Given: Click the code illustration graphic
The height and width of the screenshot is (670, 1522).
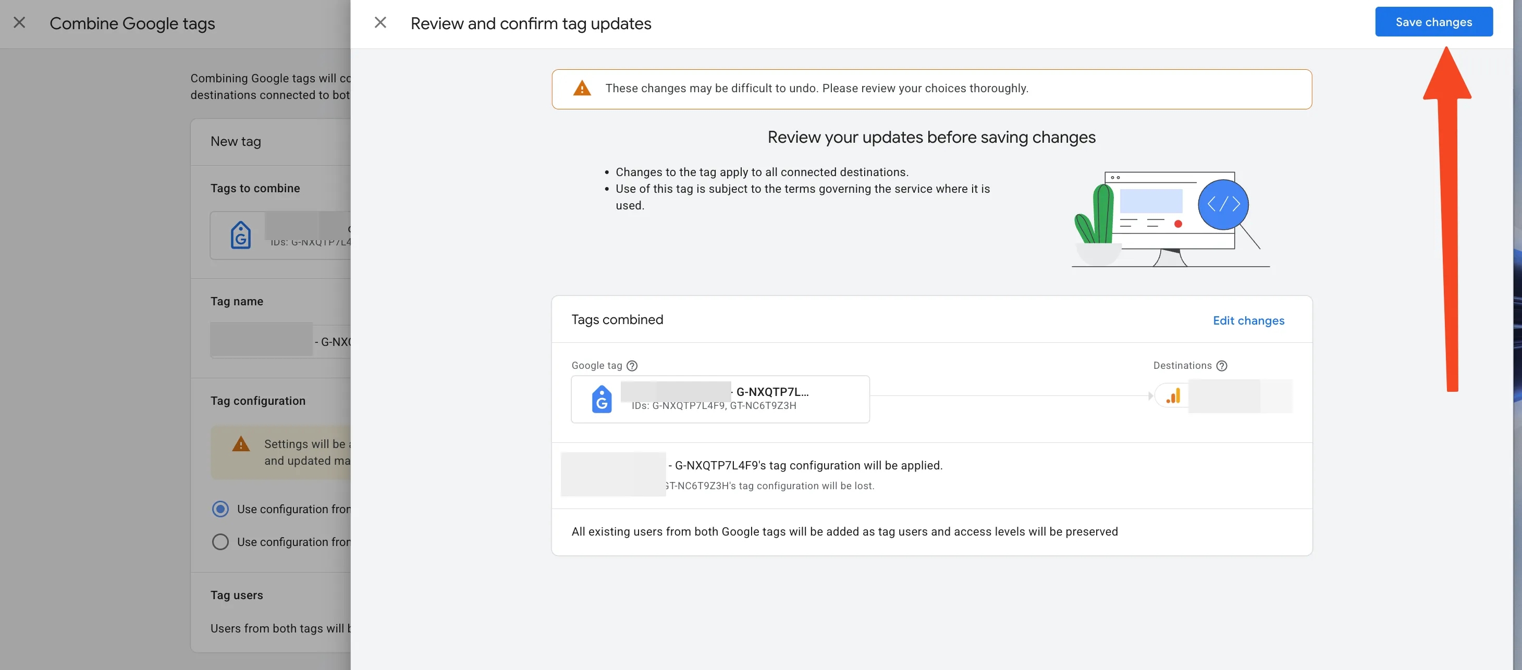Looking at the screenshot, I should pos(1170,219).
